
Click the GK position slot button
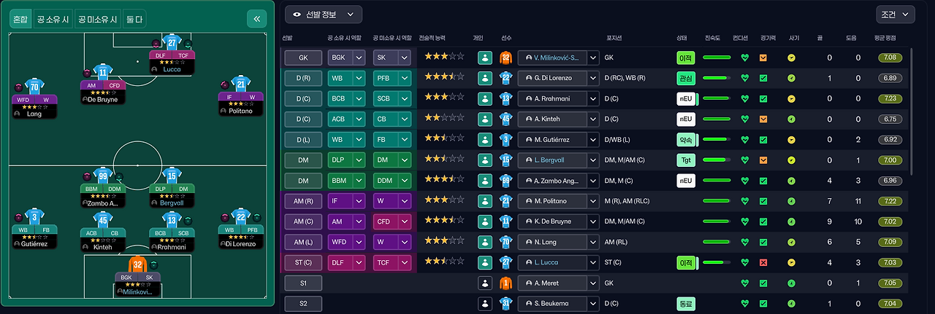pyautogui.click(x=302, y=58)
